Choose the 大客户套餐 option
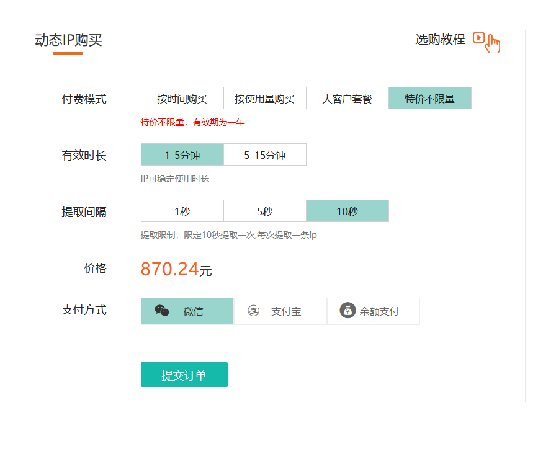The height and width of the screenshot is (457, 556). tap(347, 99)
